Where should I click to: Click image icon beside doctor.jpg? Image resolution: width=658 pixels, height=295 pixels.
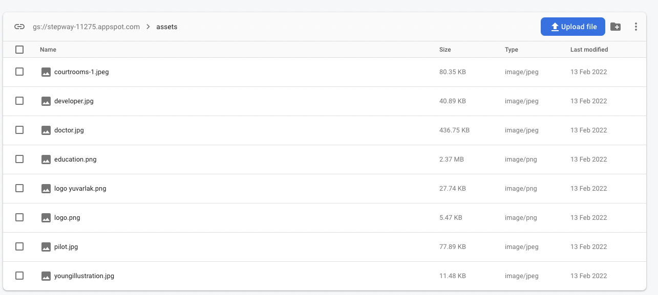pos(46,130)
